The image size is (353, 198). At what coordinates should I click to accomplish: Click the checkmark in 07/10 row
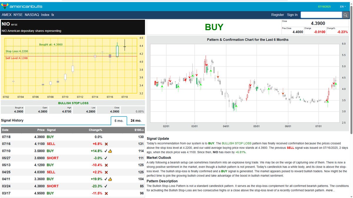106,151
